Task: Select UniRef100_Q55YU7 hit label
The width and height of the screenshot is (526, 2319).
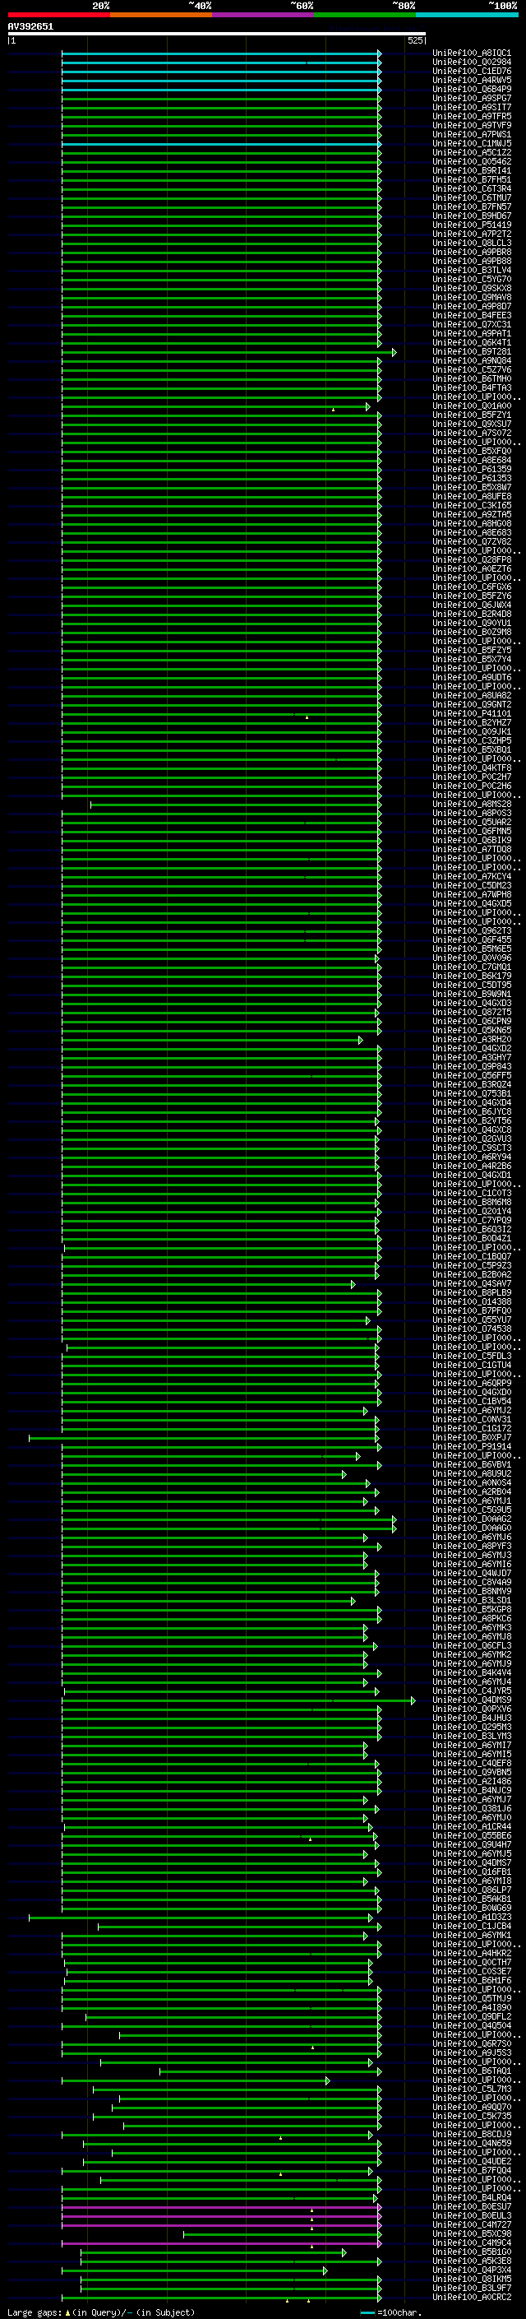Action: click(x=472, y=1320)
